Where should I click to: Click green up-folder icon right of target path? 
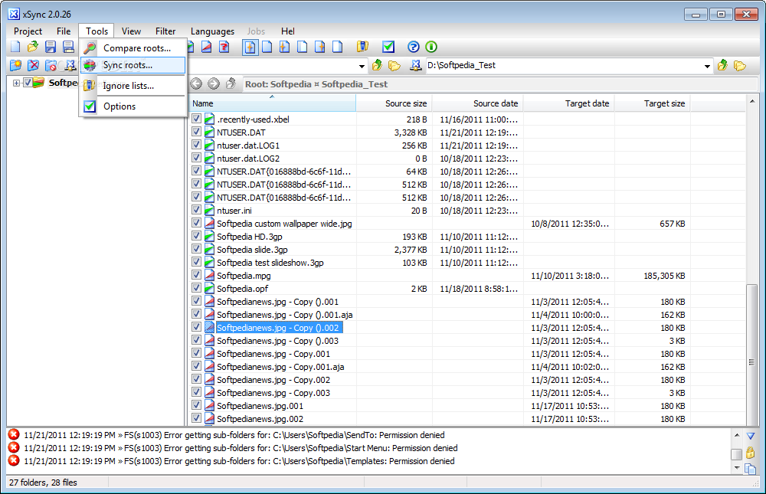pyautogui.click(x=722, y=65)
